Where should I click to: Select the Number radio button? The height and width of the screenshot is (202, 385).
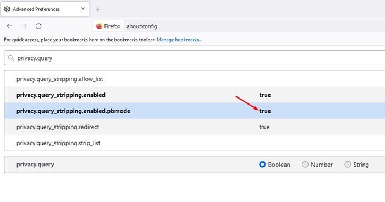click(305, 165)
